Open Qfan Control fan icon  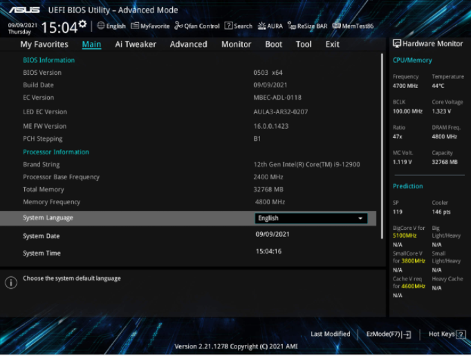(178, 26)
